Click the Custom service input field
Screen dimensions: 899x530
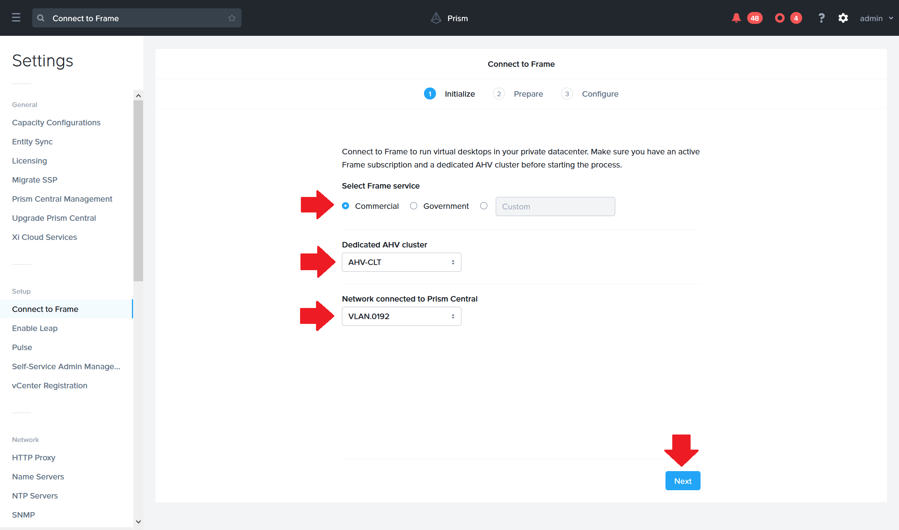point(555,207)
